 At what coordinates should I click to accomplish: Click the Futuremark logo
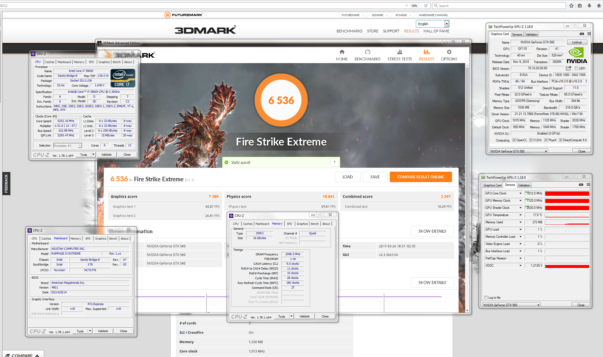click(184, 15)
